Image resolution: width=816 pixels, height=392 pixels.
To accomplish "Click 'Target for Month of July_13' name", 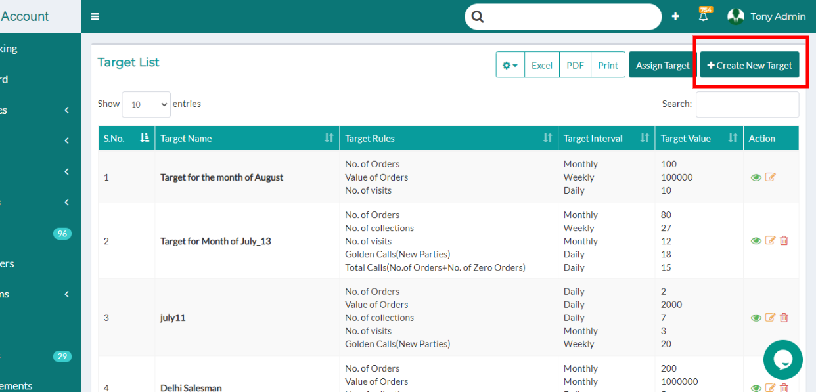I will point(215,241).
